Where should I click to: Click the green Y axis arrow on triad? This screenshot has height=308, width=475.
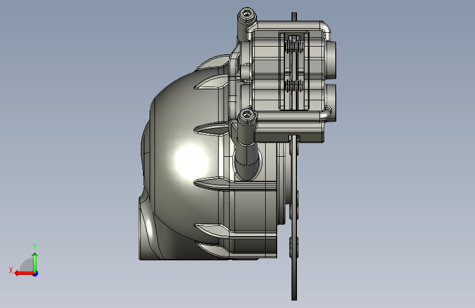[35, 262]
